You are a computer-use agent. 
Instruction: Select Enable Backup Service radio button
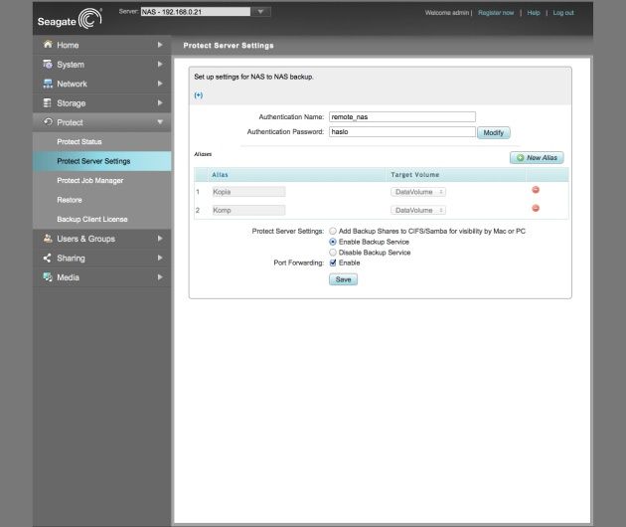333,242
